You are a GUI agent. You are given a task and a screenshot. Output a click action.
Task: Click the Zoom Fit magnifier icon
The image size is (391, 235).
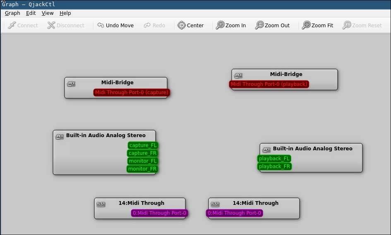[306, 26]
